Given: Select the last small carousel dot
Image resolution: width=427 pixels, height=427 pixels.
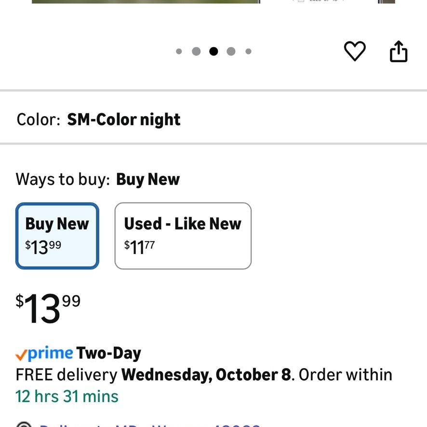Looking at the screenshot, I should click(x=248, y=51).
